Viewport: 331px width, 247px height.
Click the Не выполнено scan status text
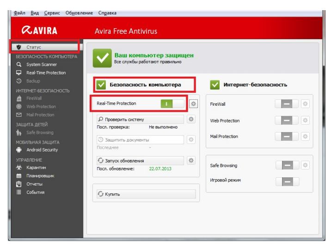point(163,127)
